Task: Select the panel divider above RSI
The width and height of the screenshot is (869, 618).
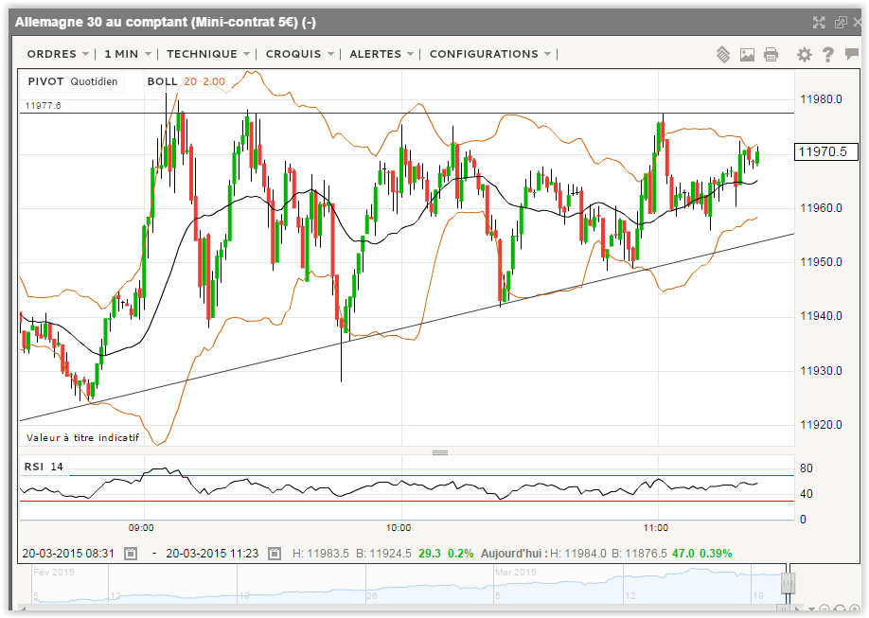Action: (440, 452)
